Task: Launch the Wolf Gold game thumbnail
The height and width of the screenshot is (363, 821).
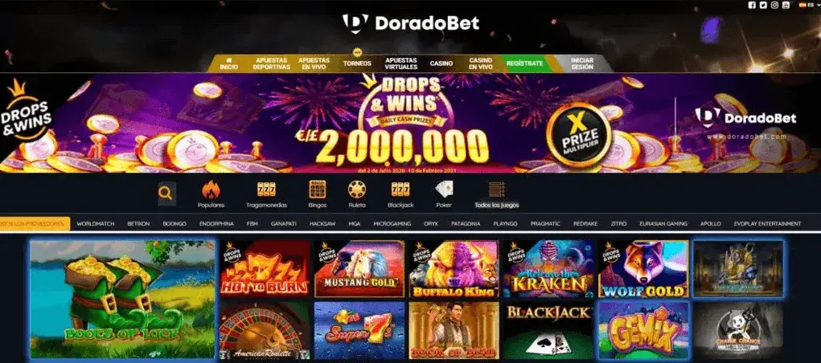Action: point(643,269)
